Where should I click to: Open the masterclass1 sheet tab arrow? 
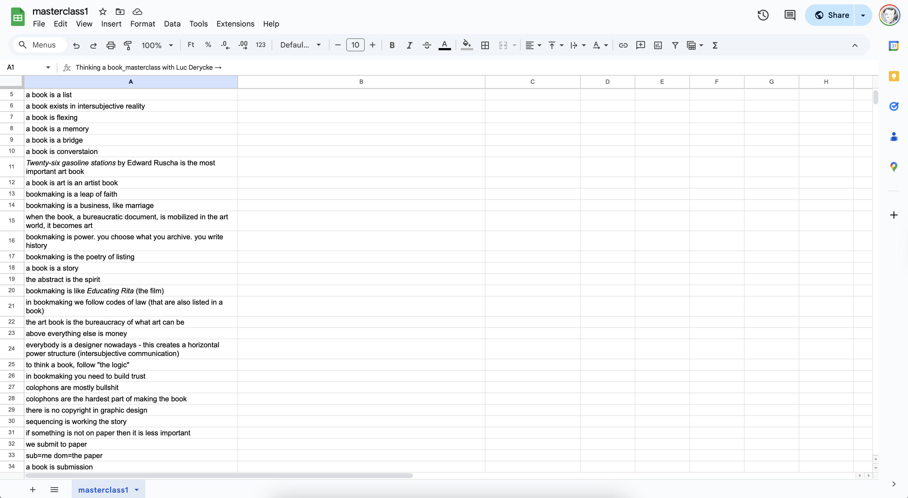click(x=137, y=490)
